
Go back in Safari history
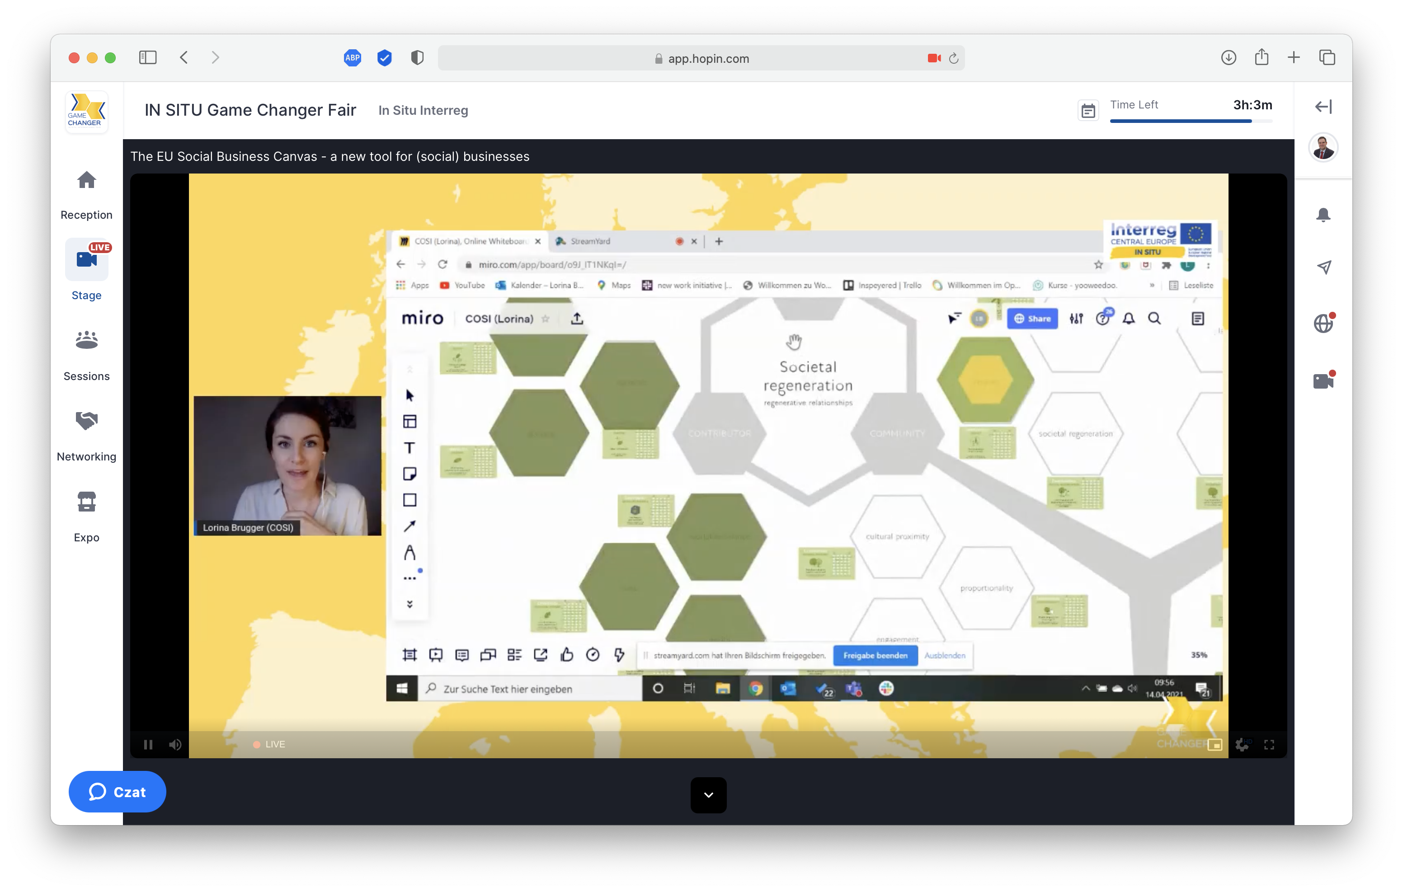click(x=184, y=58)
